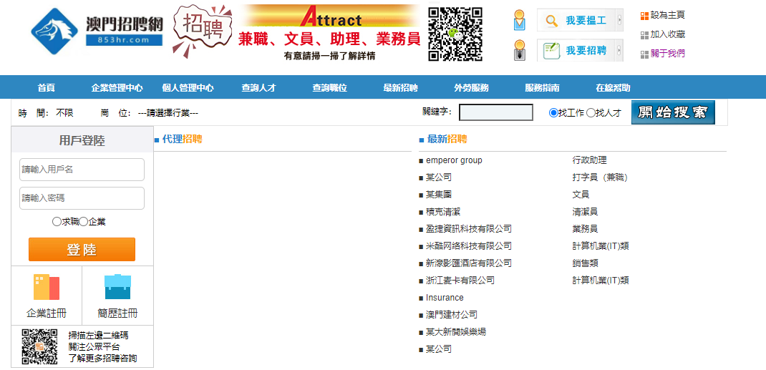Focus the 請輸入密碼 password field
The width and height of the screenshot is (766, 370).
(x=82, y=198)
